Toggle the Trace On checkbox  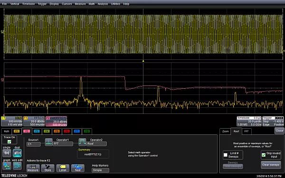(x=9, y=141)
